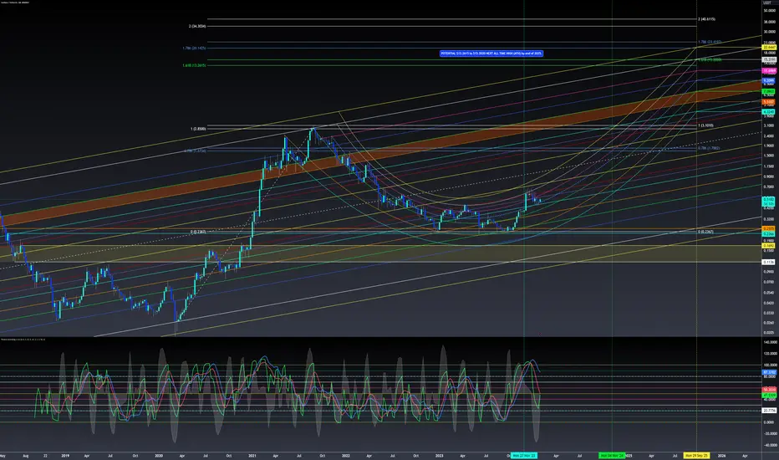Click the oscillator indicator legend title
Viewport: 779px width, 460px height.
coord(23,340)
